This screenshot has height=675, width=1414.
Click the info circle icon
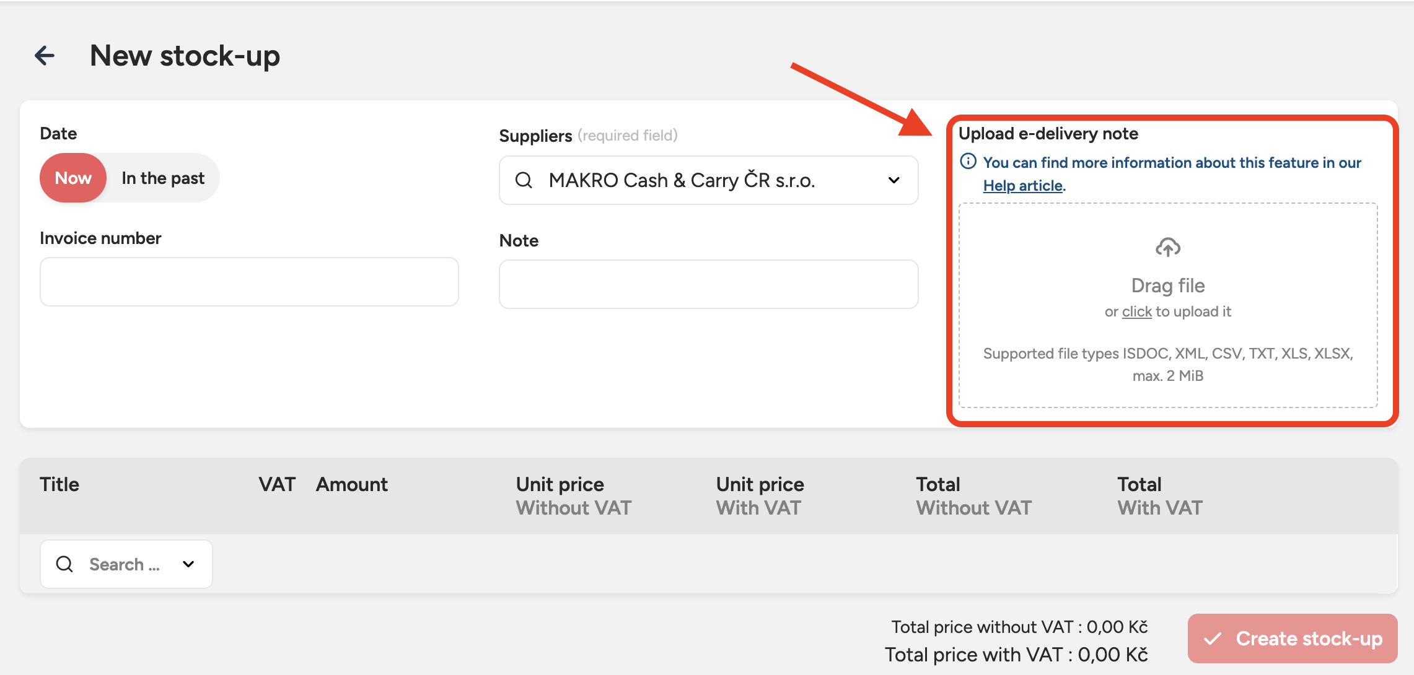968,162
